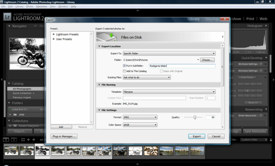Collapse the Catalog panel
The height and width of the screenshot is (166, 275).
(9, 84)
